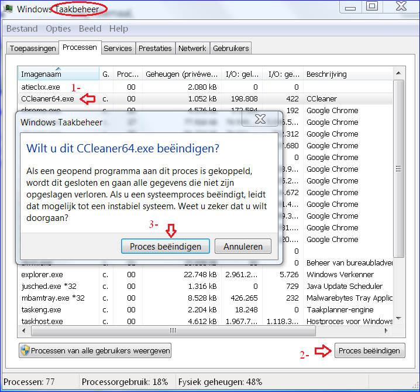The width and height of the screenshot is (420, 392).
Task: Click the horizontal scrollbar right arrow
Action: click(x=386, y=330)
